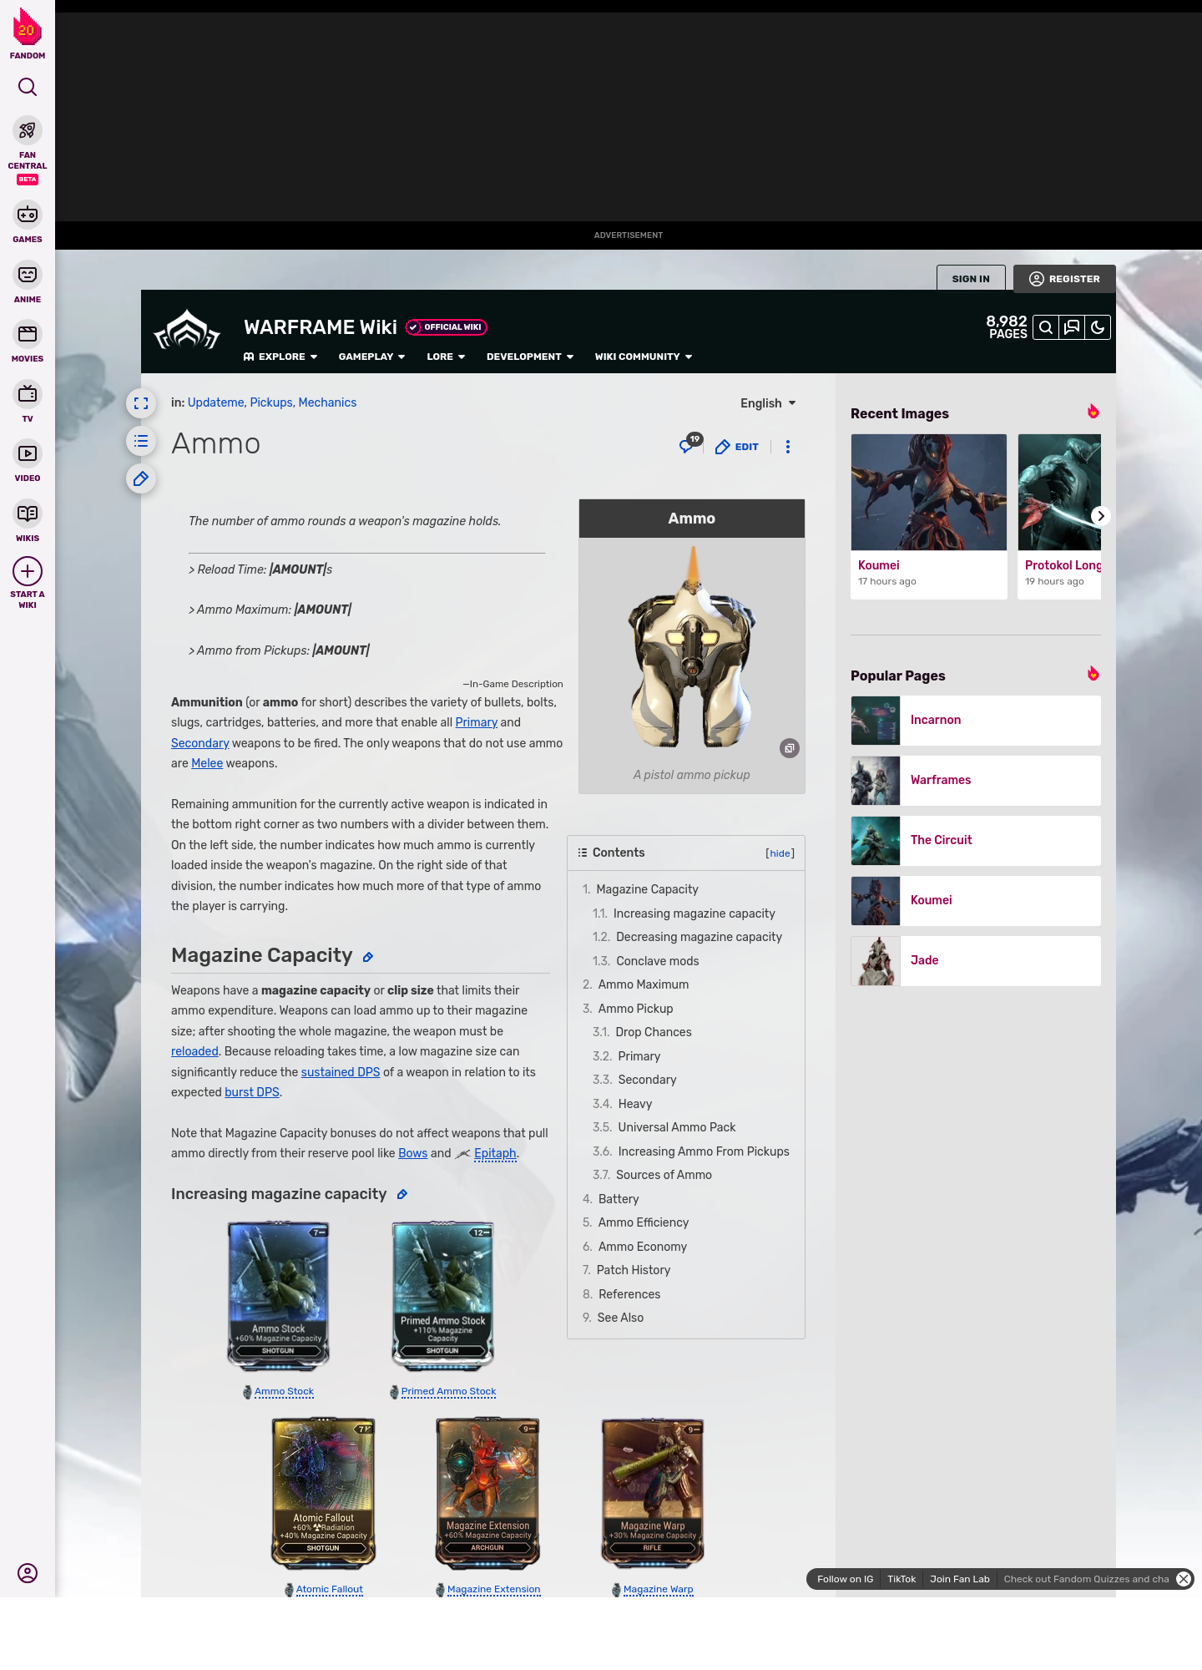Open the Mechanics category link
Screen dimensions: 1202x1670
327,402
